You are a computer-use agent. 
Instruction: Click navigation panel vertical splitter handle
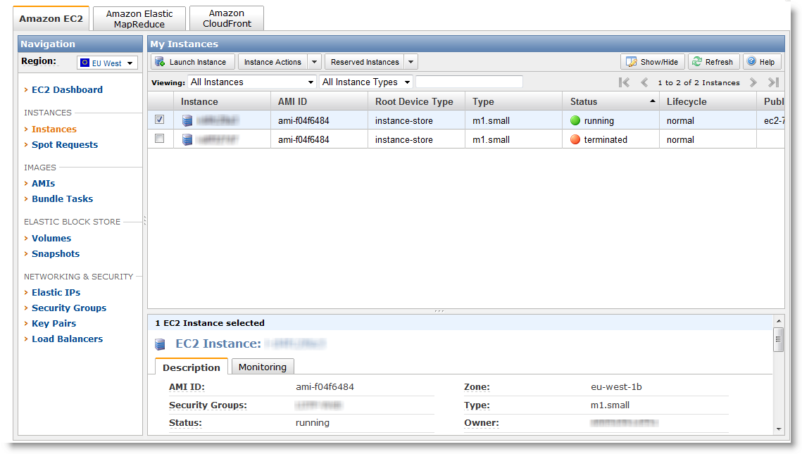click(x=145, y=221)
